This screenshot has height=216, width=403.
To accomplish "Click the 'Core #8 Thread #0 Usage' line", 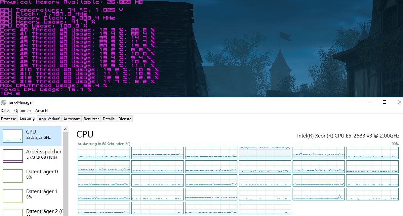I will (77, 62).
